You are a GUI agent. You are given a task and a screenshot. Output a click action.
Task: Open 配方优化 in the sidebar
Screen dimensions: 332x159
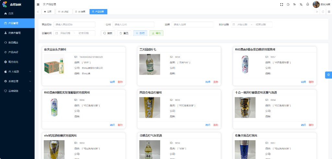click(17, 62)
